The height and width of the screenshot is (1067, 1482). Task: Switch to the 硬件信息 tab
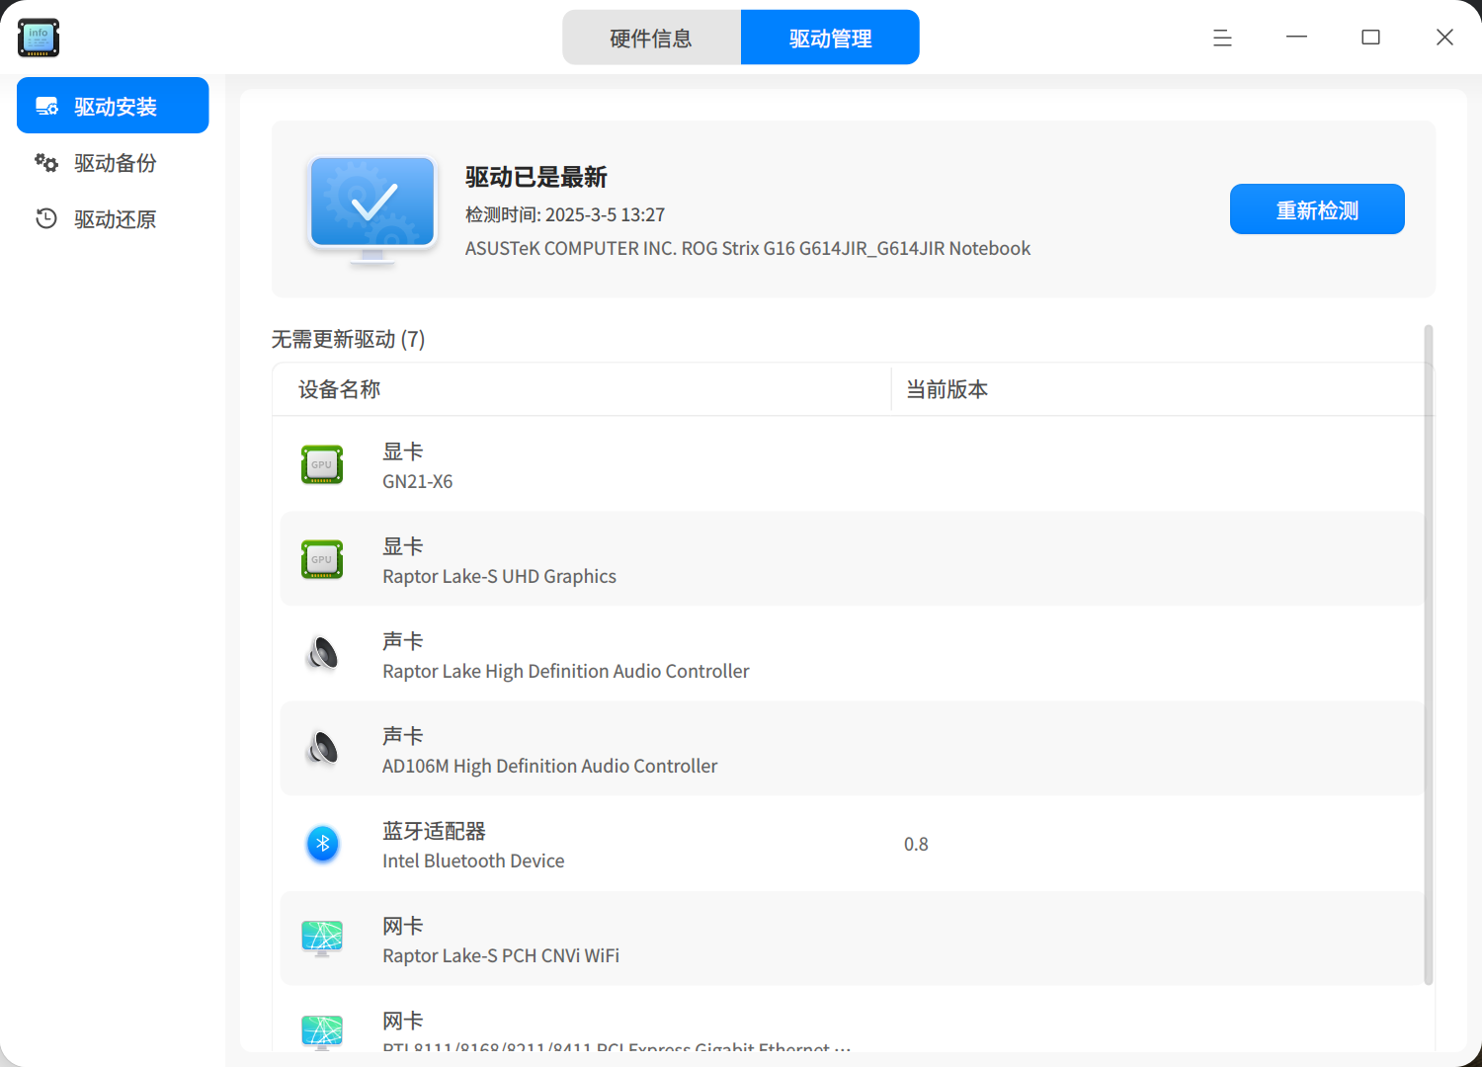[652, 38]
